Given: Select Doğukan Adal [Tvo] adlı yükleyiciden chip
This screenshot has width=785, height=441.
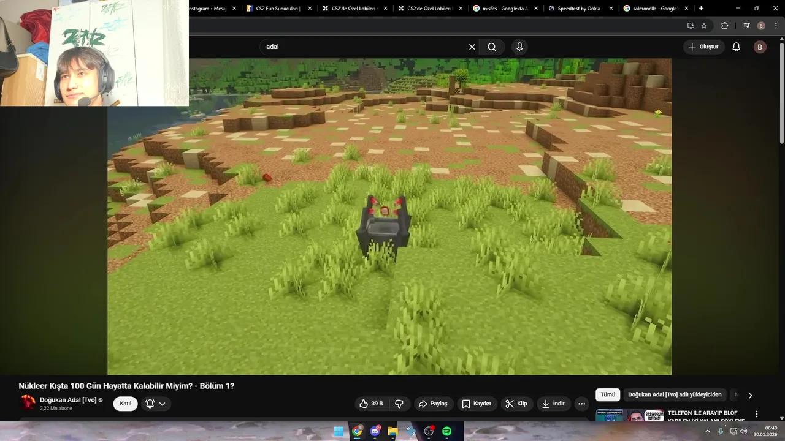Looking at the screenshot, I should [675, 395].
